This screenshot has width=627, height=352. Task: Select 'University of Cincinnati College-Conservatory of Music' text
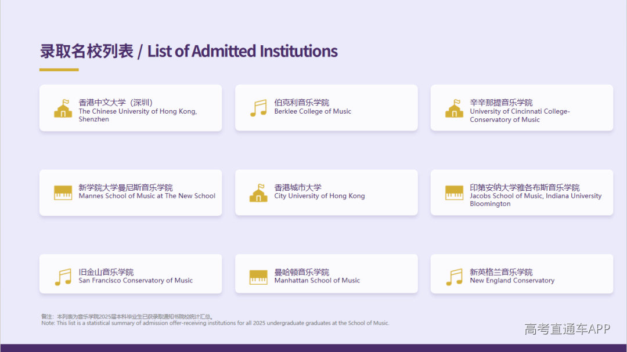pos(520,115)
